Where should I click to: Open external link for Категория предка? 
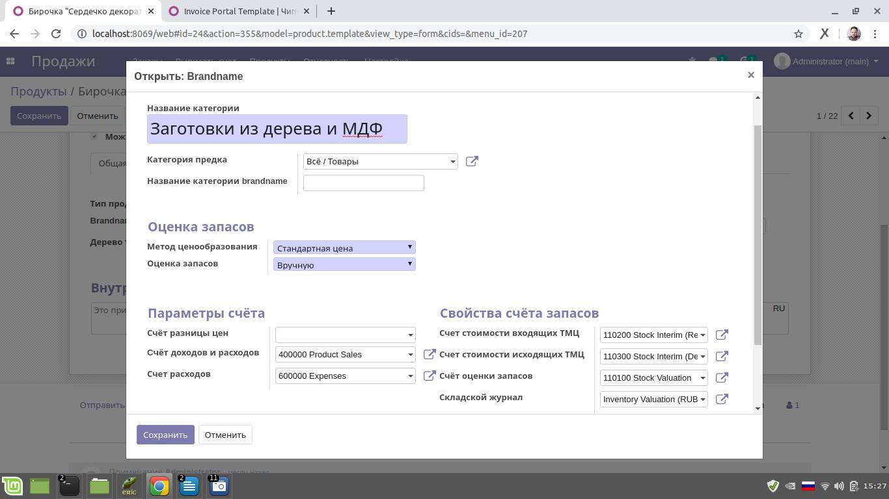[472, 161]
